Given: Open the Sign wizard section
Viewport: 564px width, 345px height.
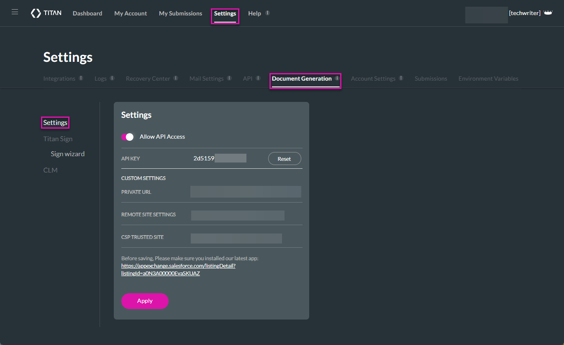Looking at the screenshot, I should [x=68, y=154].
